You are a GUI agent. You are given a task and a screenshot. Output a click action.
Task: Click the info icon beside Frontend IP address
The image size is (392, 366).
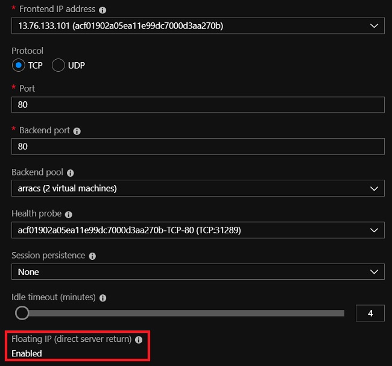coord(103,10)
